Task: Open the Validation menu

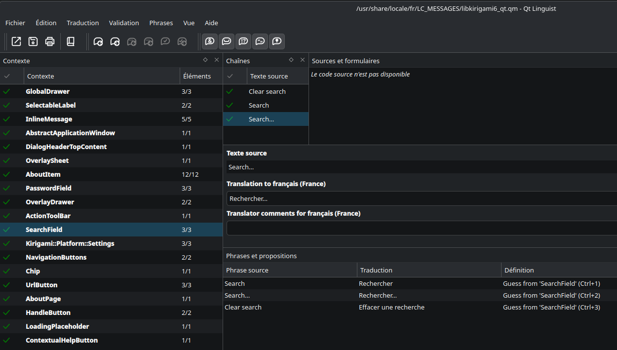Action: point(124,23)
